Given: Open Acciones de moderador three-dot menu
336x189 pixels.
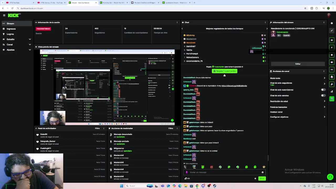Looking at the screenshot, I should click(177, 128).
